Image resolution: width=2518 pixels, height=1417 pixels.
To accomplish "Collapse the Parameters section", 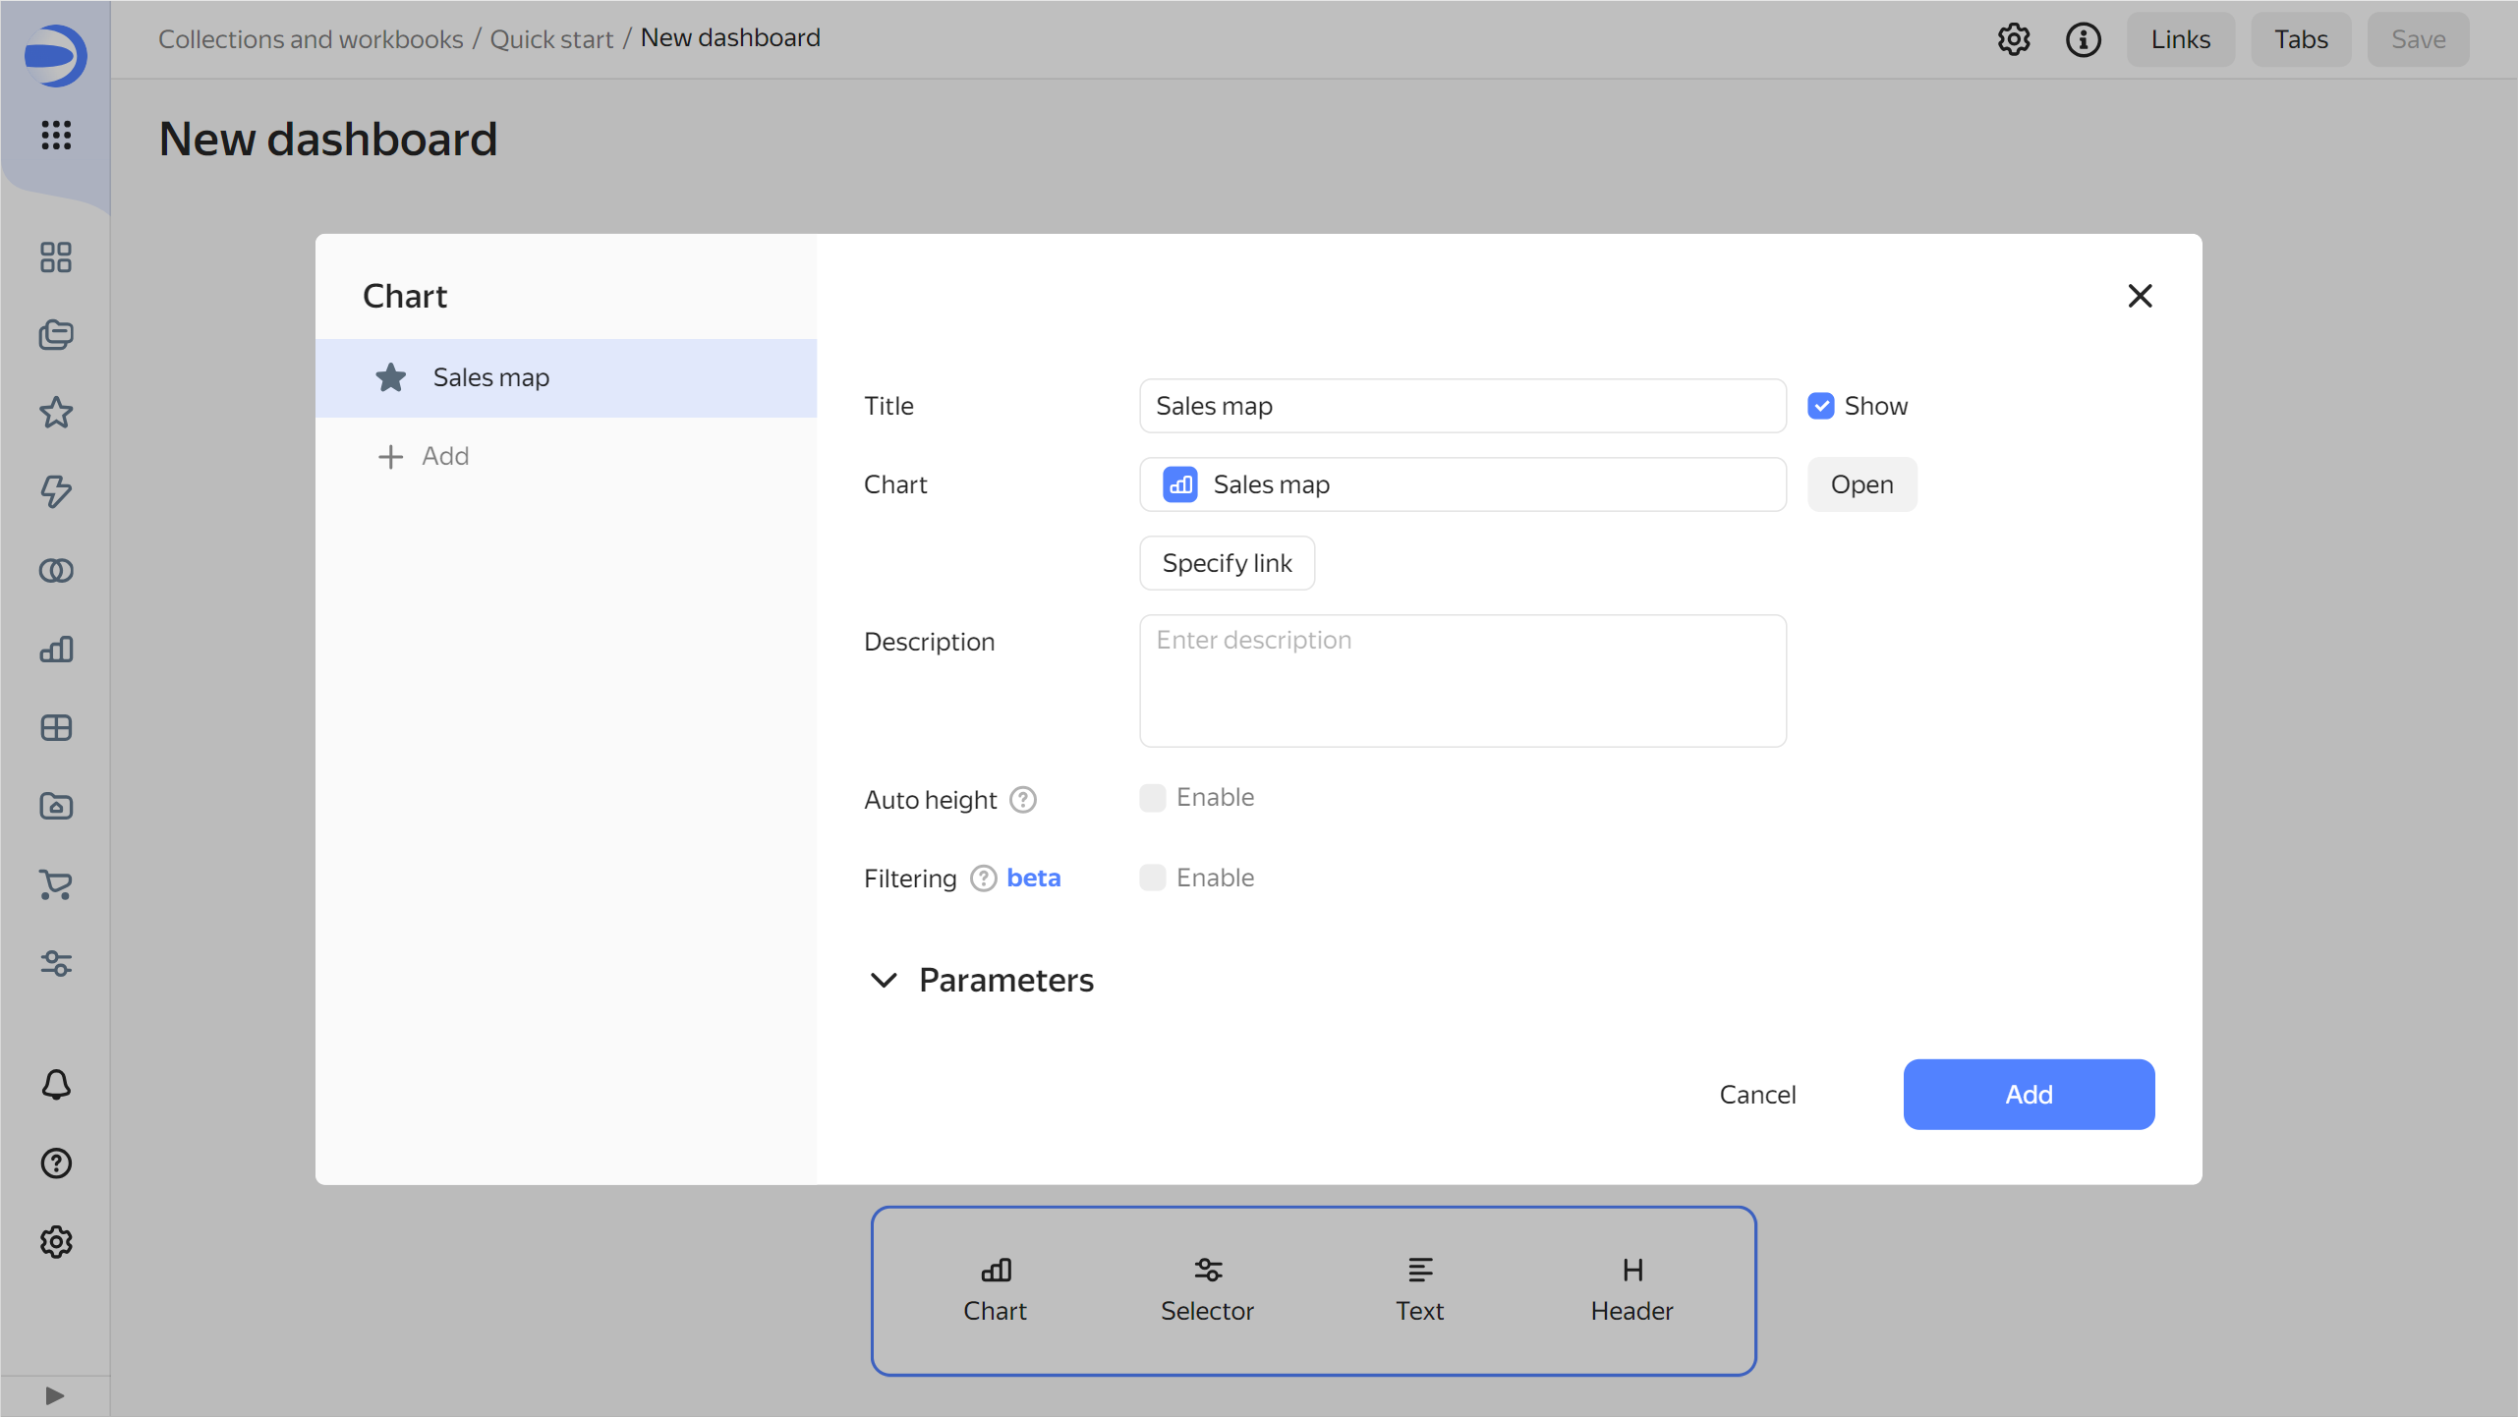I will tap(883, 980).
